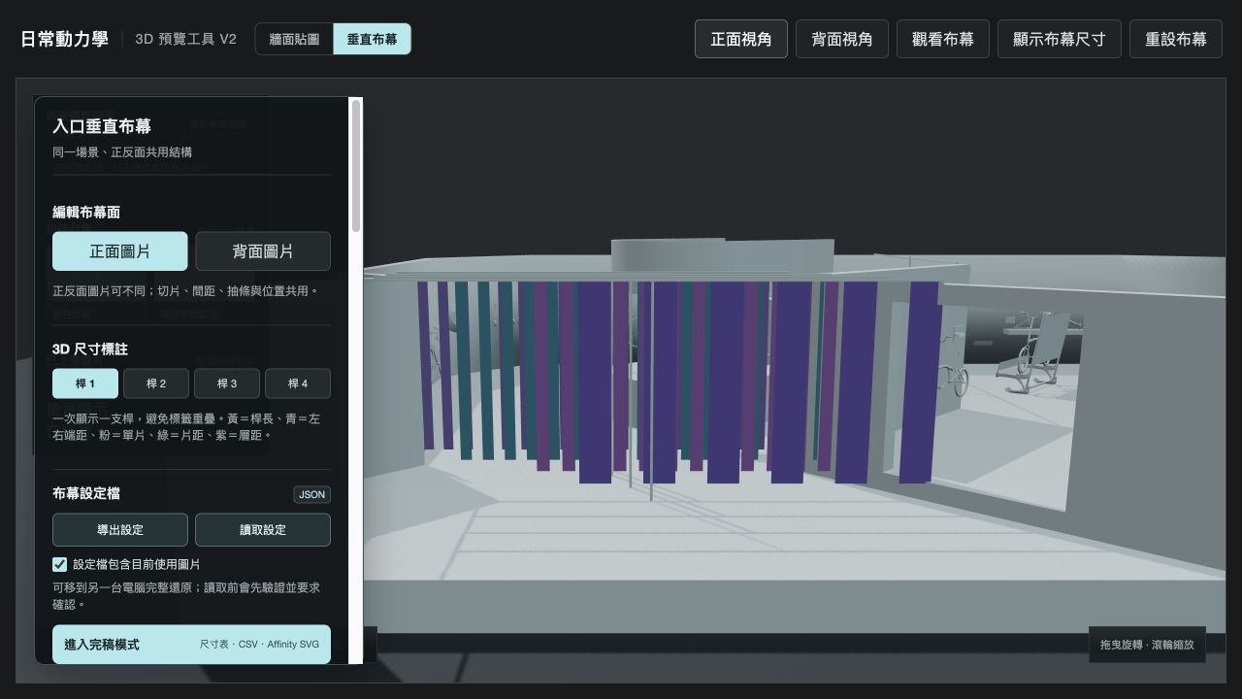Click the 3D 預覽工具 V2 label
The image size is (1242, 699).
click(x=185, y=39)
